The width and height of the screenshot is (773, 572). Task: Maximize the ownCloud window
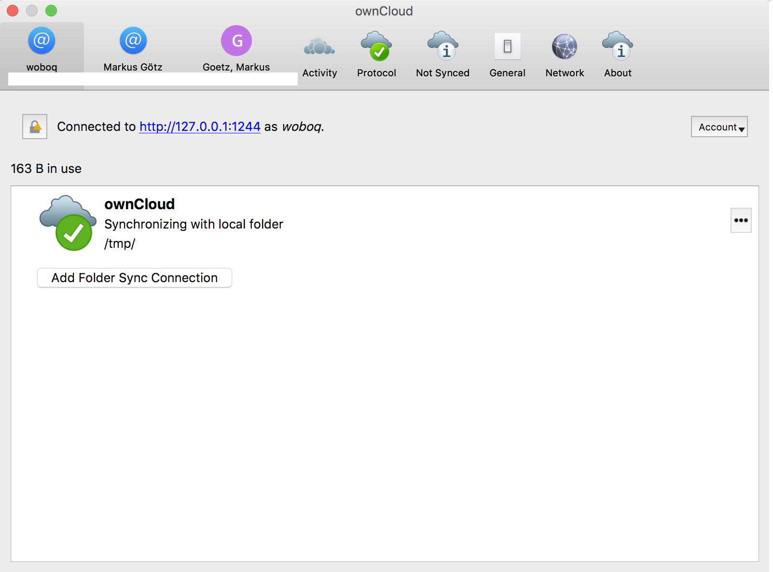click(x=51, y=11)
